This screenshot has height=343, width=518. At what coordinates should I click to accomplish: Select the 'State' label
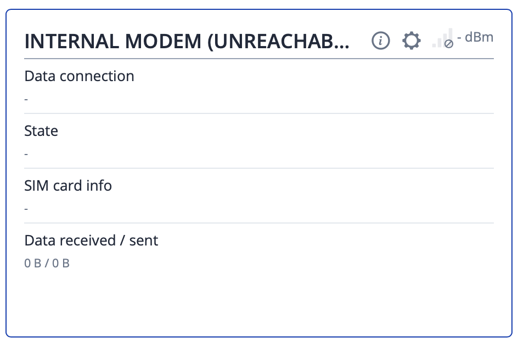(x=41, y=131)
